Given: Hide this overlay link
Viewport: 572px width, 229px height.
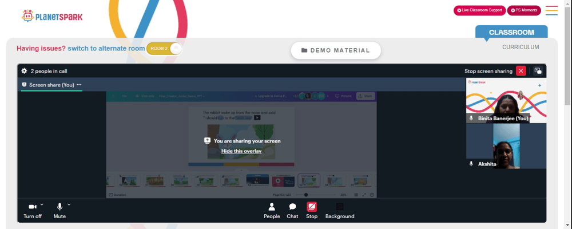Looking at the screenshot, I should pyautogui.click(x=241, y=151).
